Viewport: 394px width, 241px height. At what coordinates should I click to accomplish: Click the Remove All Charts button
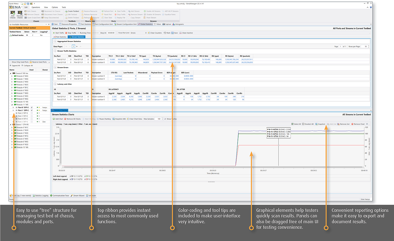pos(72,119)
